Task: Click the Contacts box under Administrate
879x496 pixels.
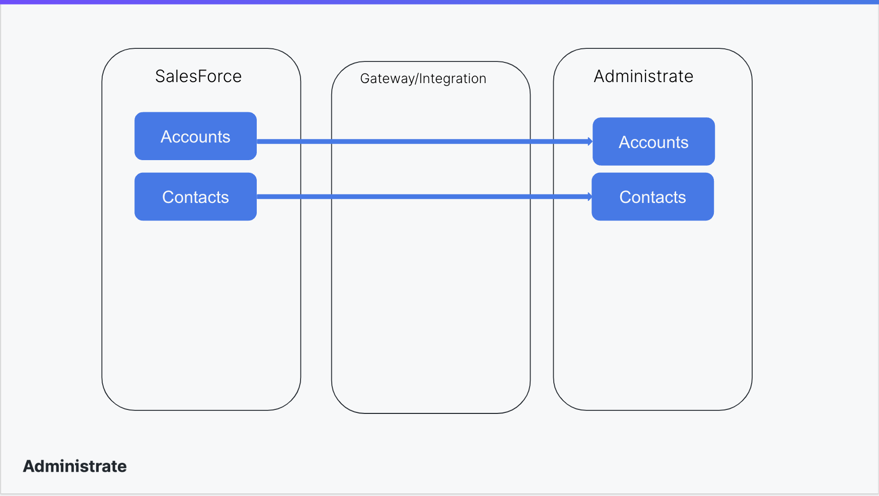Action: pyautogui.click(x=652, y=196)
